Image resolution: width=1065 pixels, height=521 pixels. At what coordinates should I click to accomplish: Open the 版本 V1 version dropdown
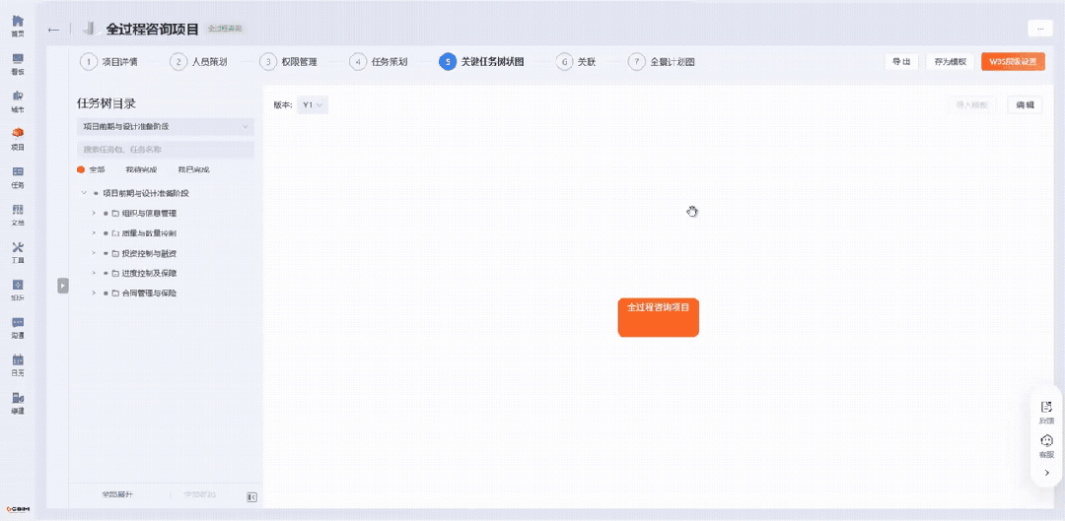pos(313,105)
